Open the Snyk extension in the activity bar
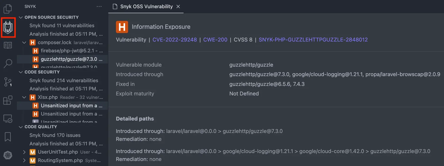 point(8,27)
